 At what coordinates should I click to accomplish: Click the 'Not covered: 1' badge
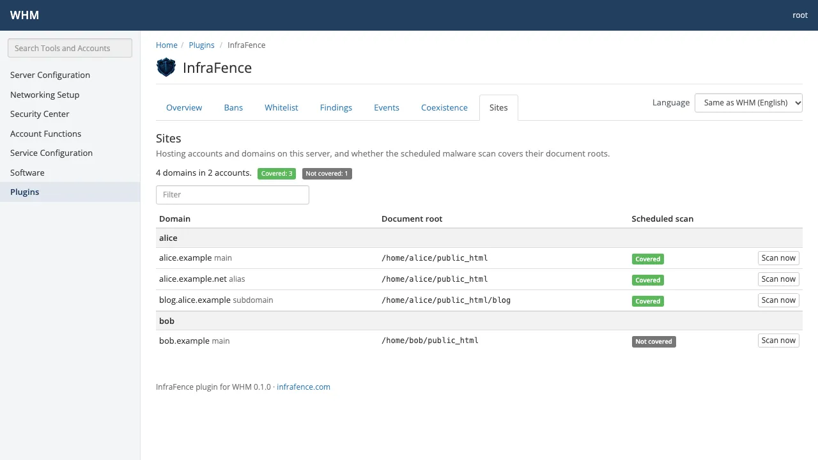pyautogui.click(x=327, y=174)
